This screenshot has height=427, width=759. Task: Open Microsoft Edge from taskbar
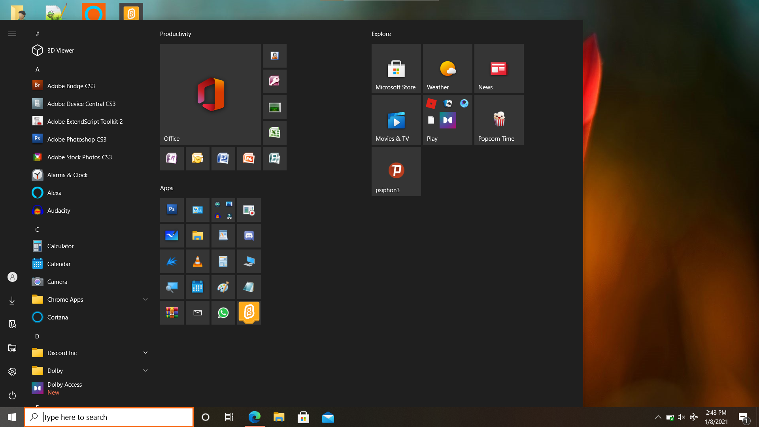(255, 417)
